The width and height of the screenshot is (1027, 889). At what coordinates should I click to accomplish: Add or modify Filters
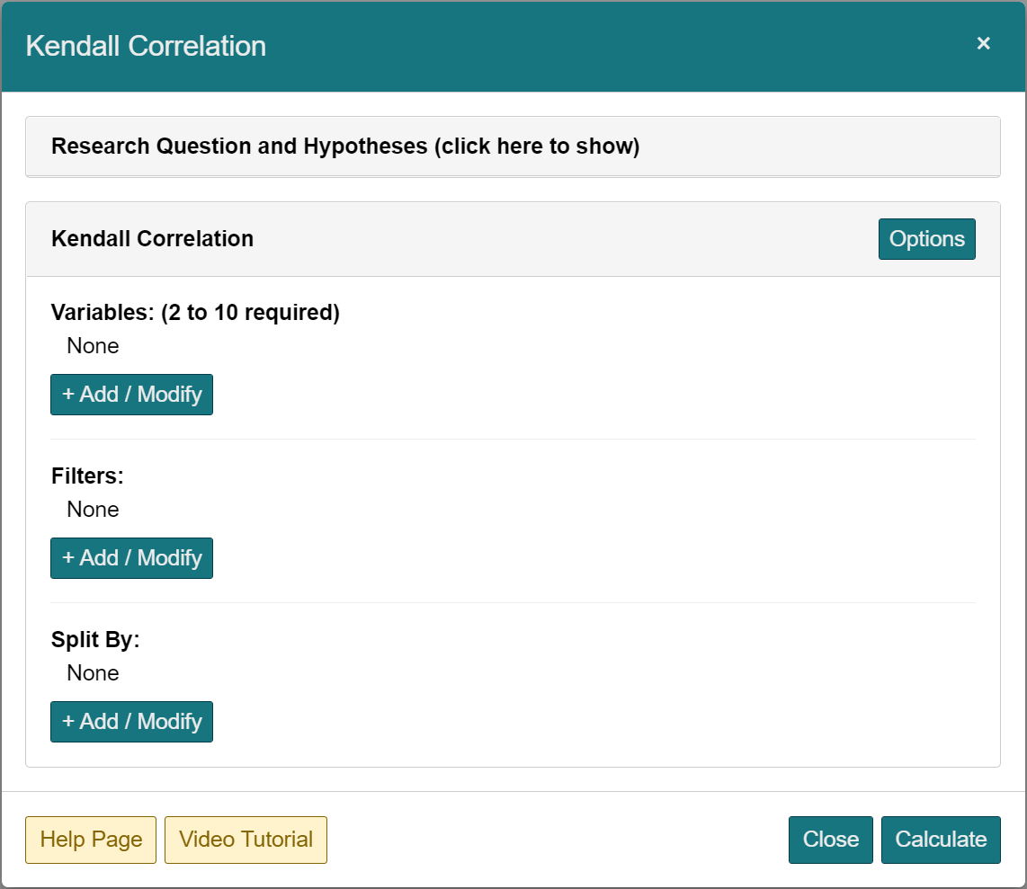131,558
